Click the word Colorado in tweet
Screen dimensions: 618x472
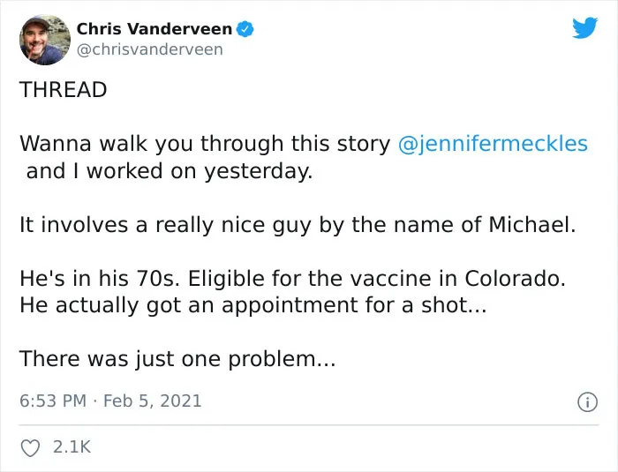click(515, 278)
